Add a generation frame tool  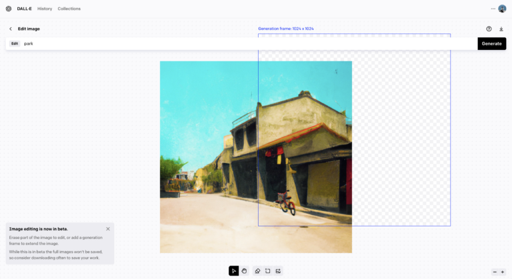click(x=267, y=271)
